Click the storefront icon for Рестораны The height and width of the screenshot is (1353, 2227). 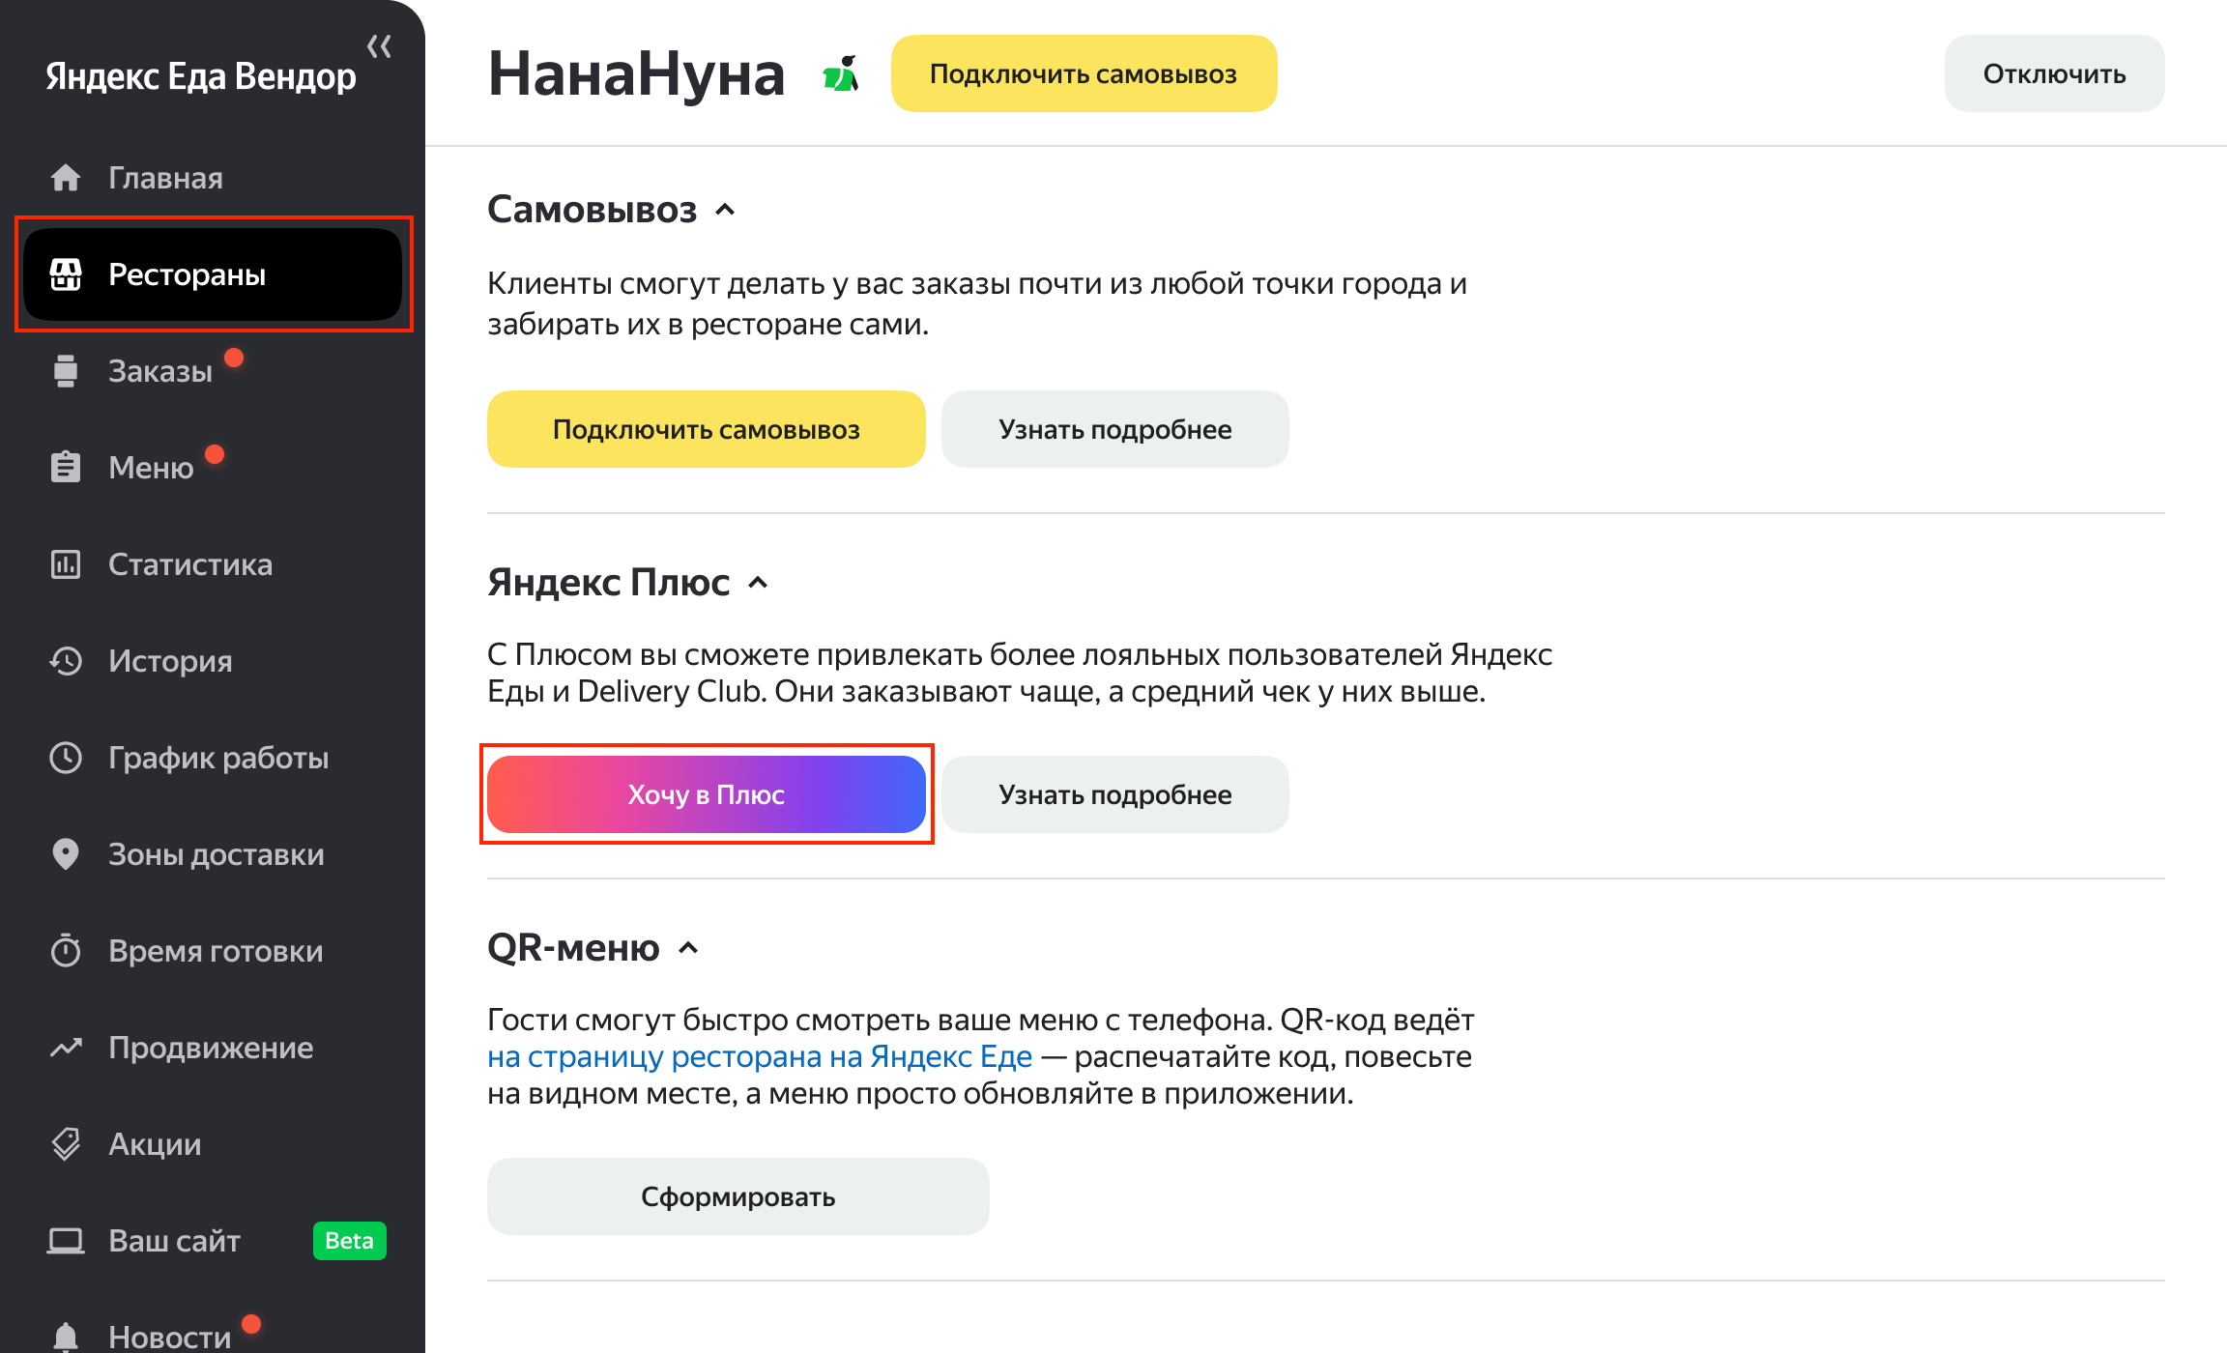point(66,274)
